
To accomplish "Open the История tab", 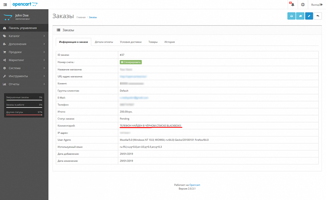I will coord(170,42).
